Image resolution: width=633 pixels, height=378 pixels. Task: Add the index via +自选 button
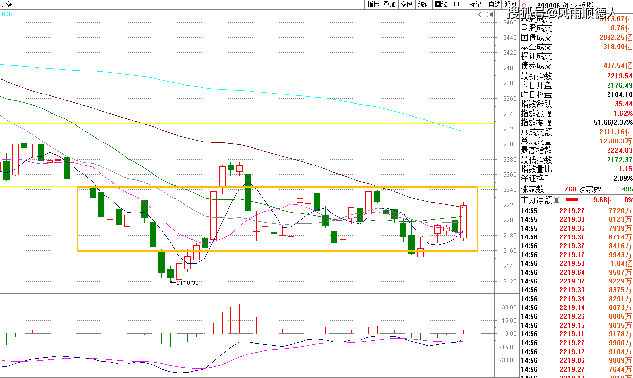point(493,4)
